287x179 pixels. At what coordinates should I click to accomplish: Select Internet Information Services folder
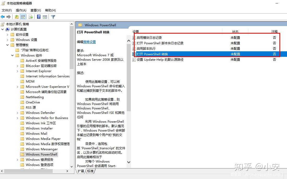(x=47, y=76)
